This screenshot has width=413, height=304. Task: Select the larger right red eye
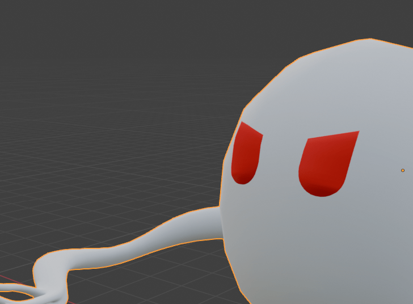pos(326,162)
